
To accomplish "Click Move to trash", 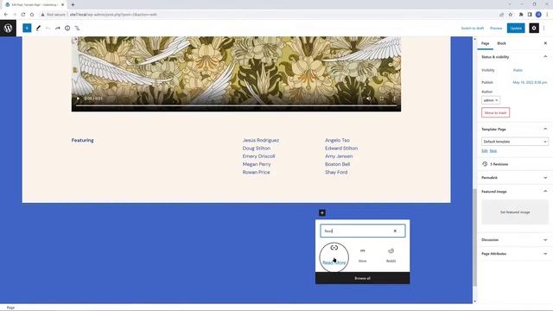I will 495,112.
